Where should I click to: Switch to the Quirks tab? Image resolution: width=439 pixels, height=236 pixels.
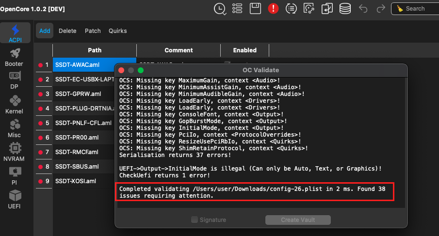(117, 31)
